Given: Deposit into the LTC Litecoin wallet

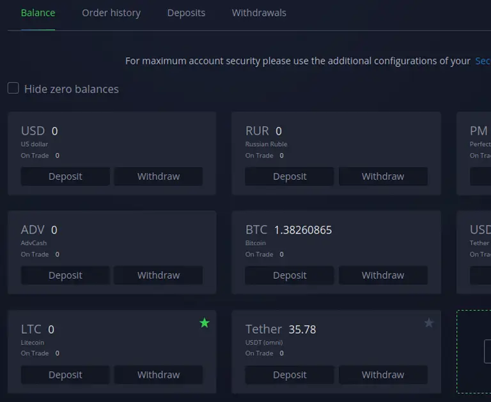Looking at the screenshot, I should point(65,375).
